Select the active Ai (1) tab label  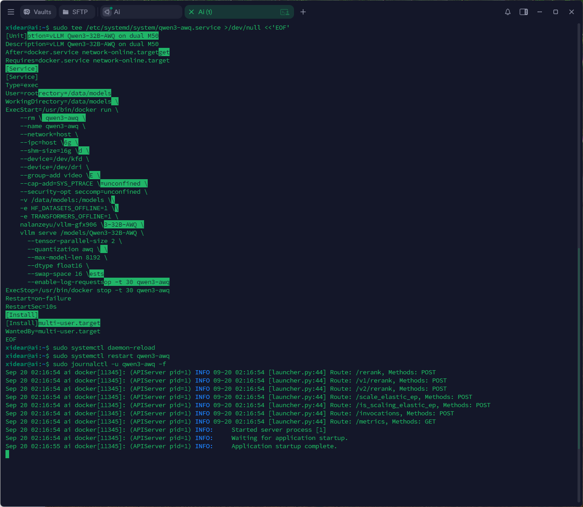[x=205, y=12]
